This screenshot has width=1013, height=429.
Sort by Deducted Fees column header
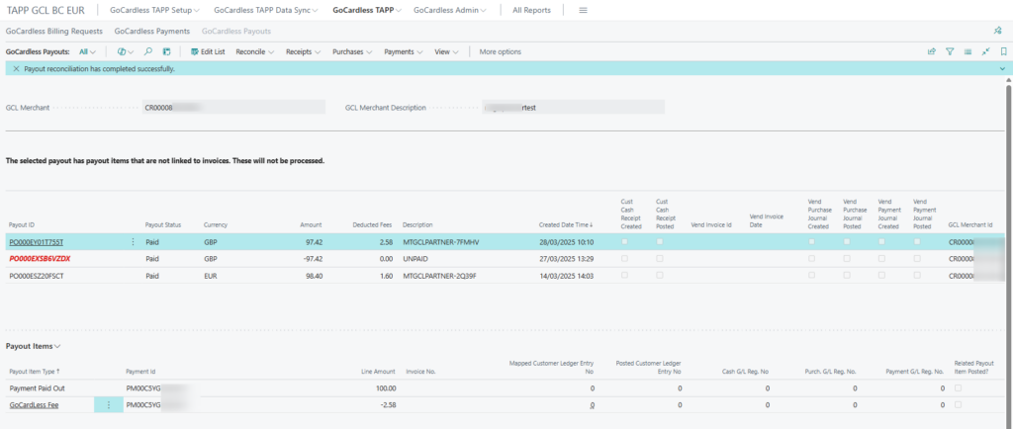click(370, 224)
